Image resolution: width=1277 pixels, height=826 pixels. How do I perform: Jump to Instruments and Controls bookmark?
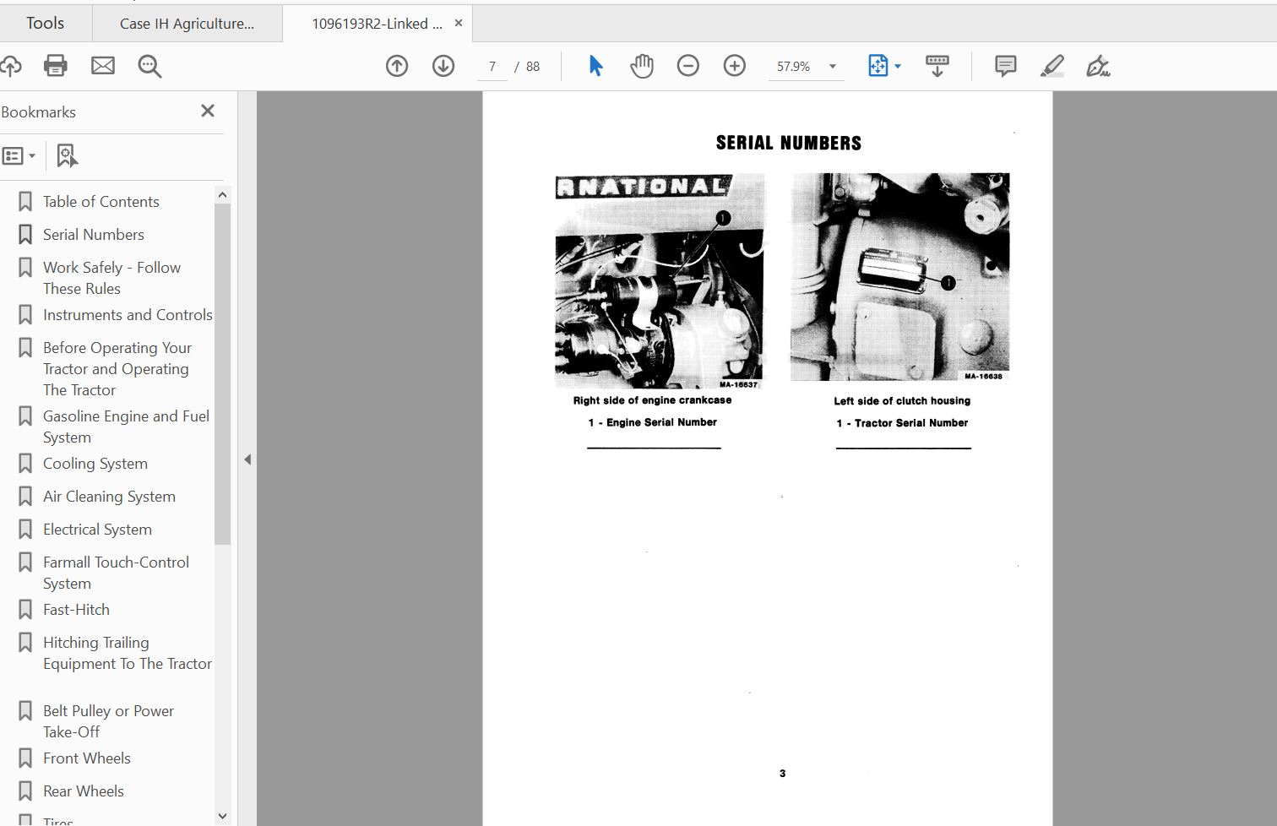click(x=128, y=315)
